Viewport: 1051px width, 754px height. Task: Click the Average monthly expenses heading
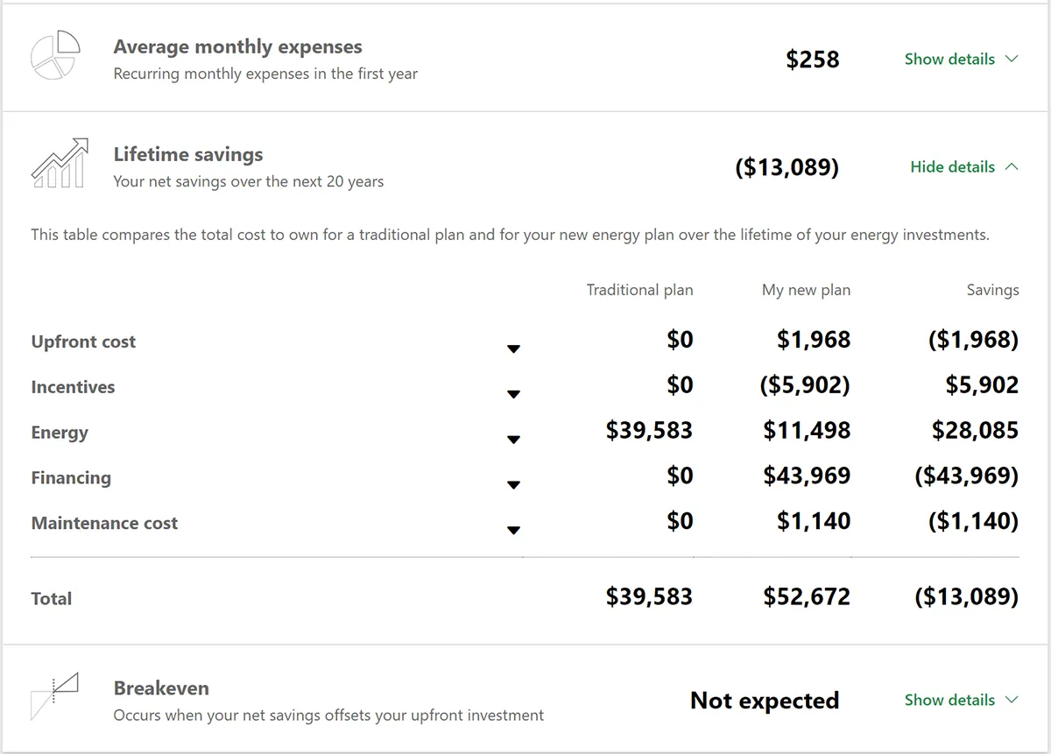point(237,47)
